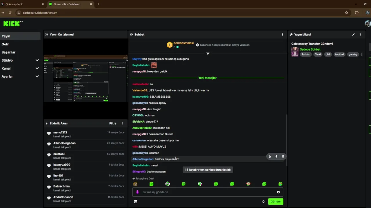The image size is (371, 208).
Task: View site information icon in address bar
Action: [19, 13]
